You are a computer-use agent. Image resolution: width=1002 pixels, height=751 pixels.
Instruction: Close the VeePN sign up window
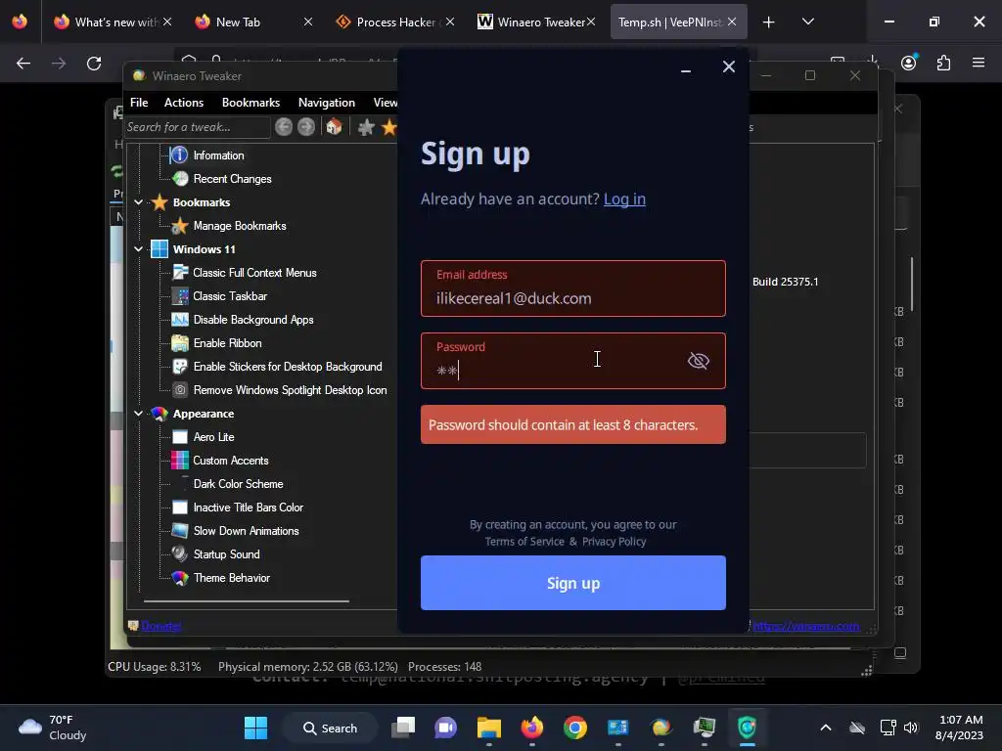pyautogui.click(x=728, y=67)
